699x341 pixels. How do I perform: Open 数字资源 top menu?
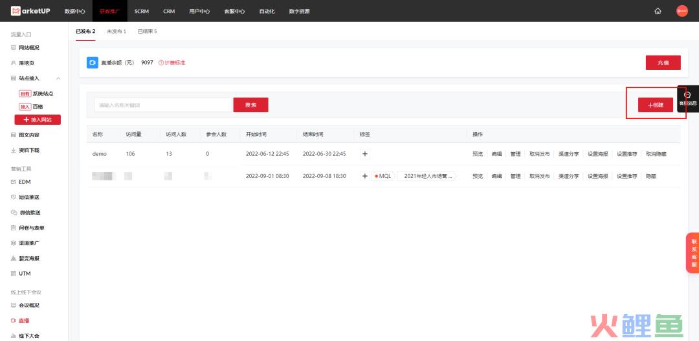(x=299, y=11)
